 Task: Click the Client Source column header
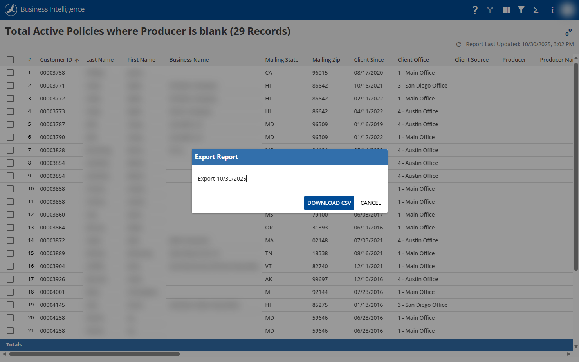[472, 60]
